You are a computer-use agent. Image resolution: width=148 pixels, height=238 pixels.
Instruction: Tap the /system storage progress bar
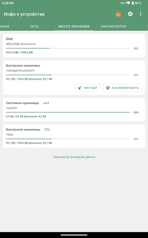click(68, 112)
